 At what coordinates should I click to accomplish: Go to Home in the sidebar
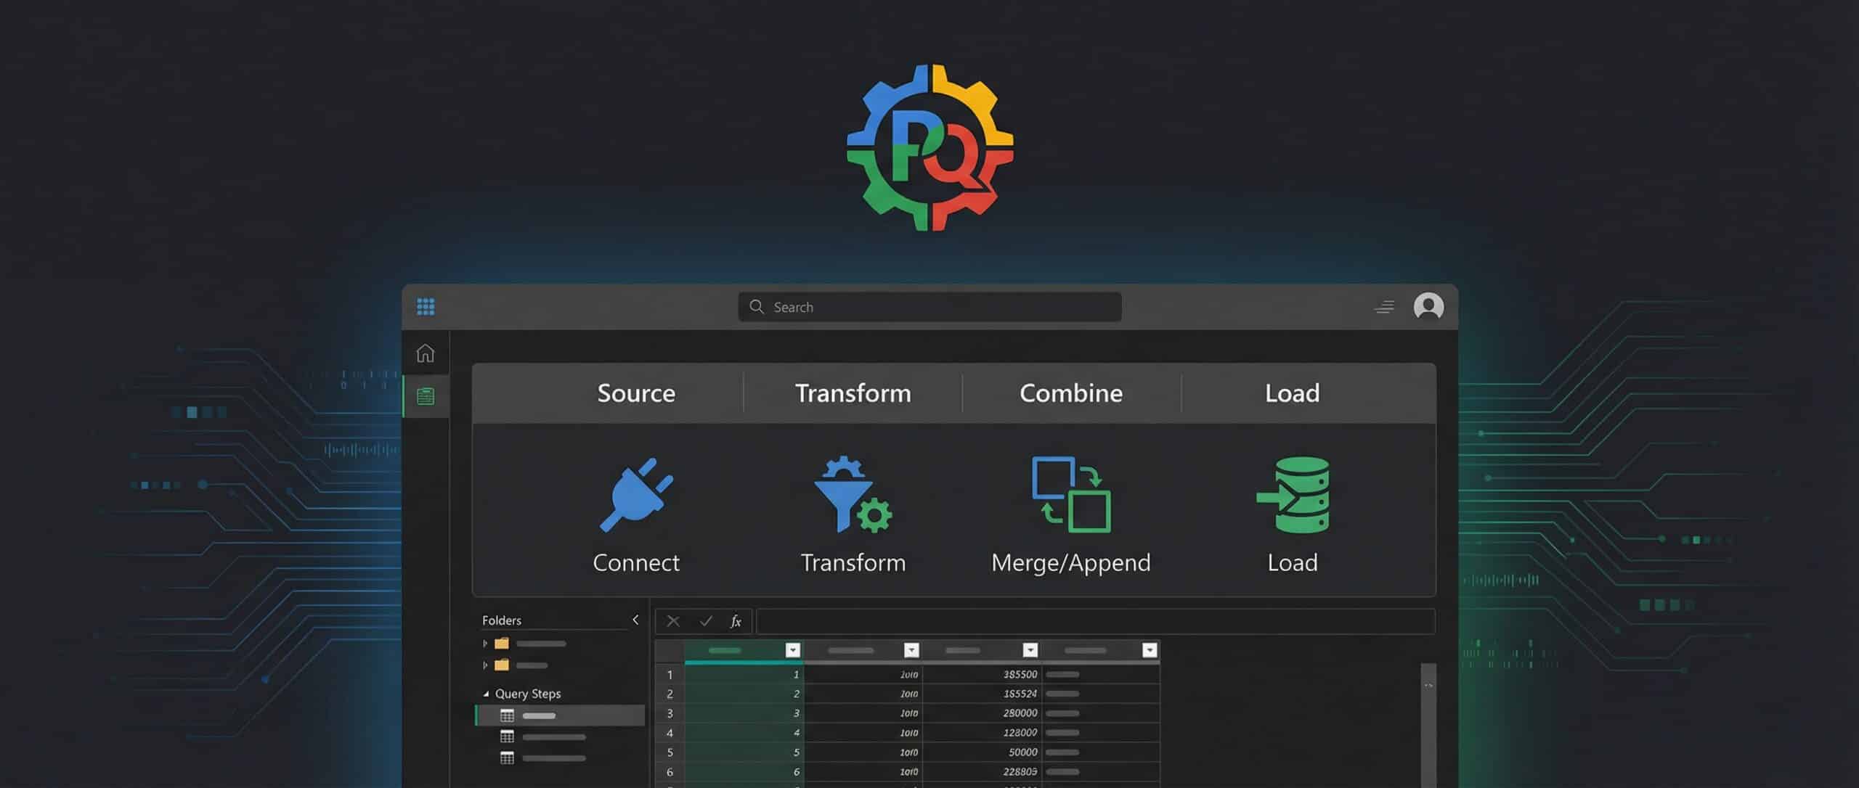(426, 353)
